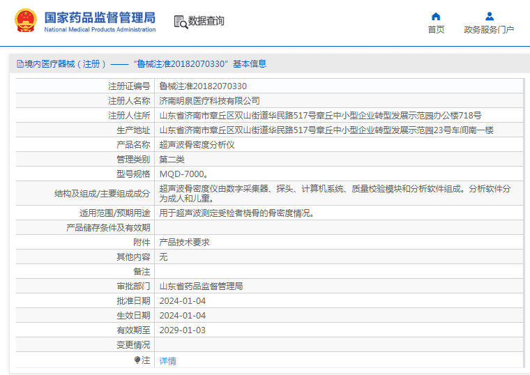This screenshot has width=530, height=375.
Task: Click the 审批部门 label
Action: (133, 286)
